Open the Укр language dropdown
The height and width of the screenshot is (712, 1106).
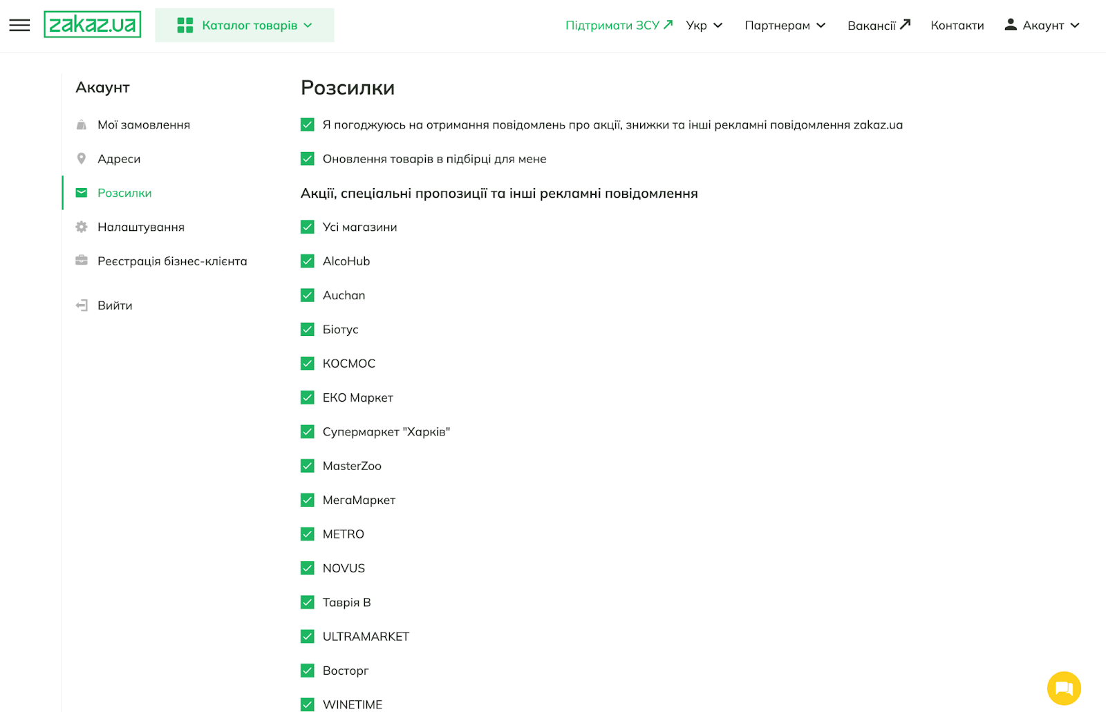click(x=704, y=26)
